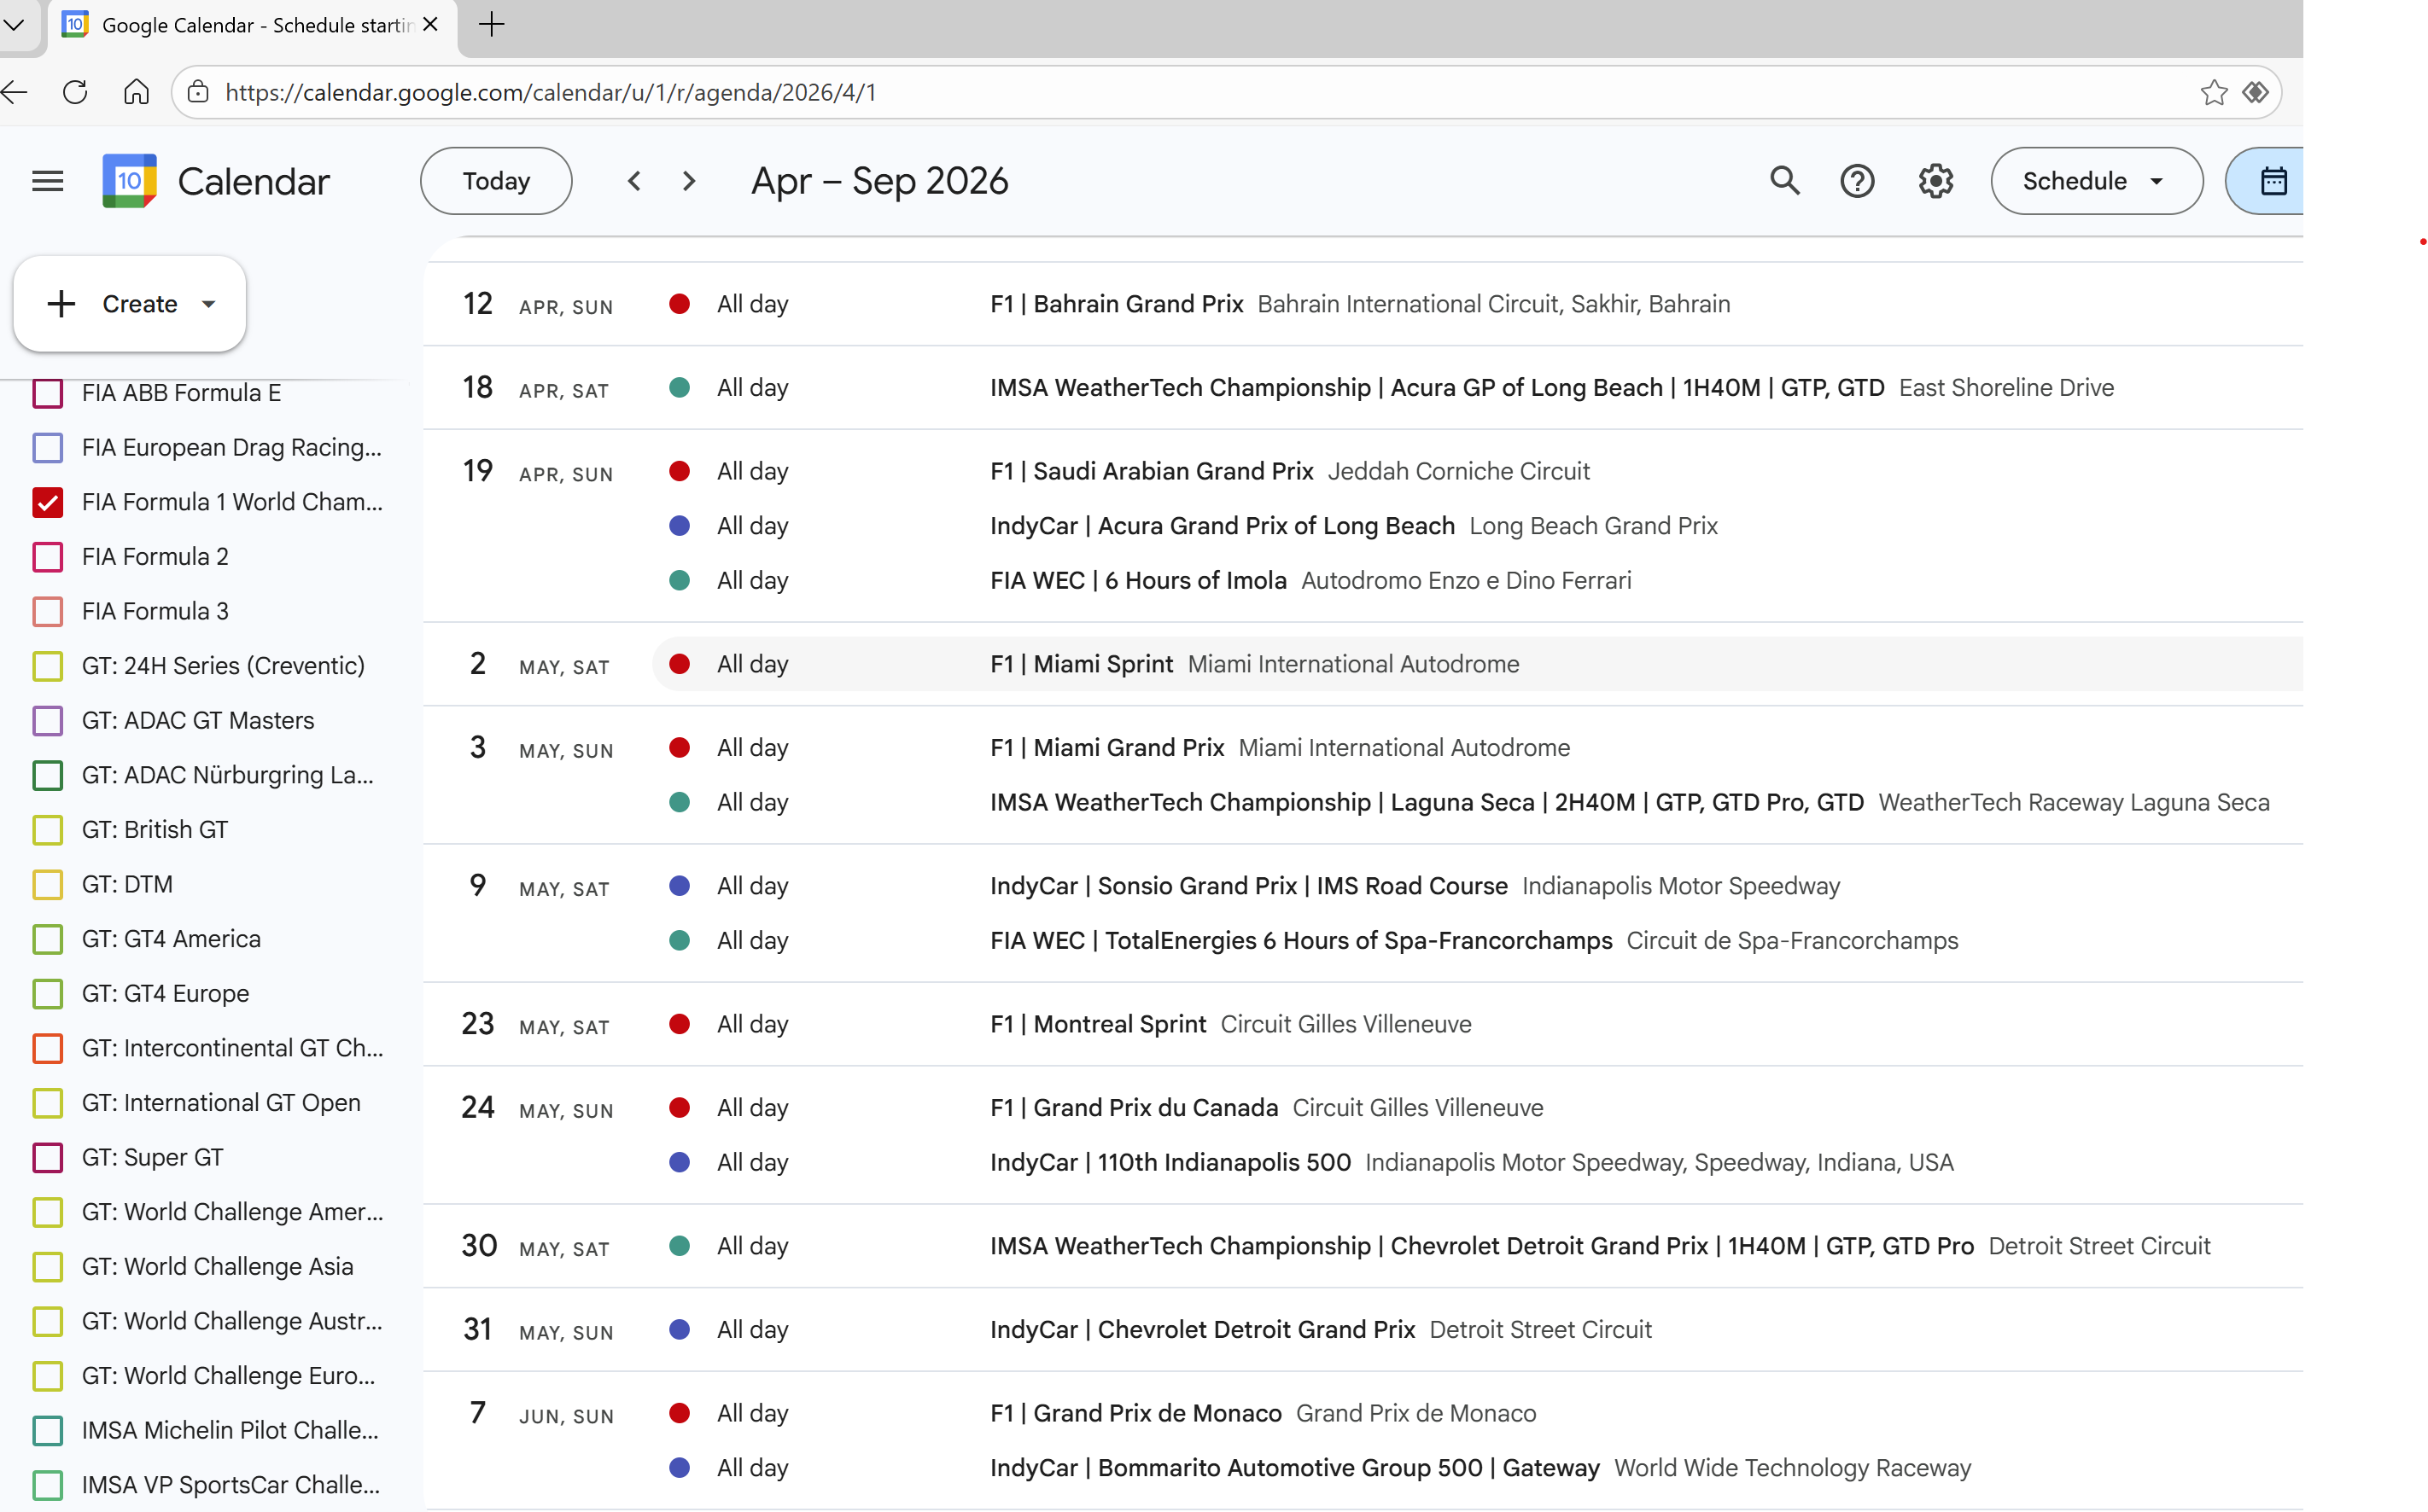Open the Help support icon

pos(1857,181)
